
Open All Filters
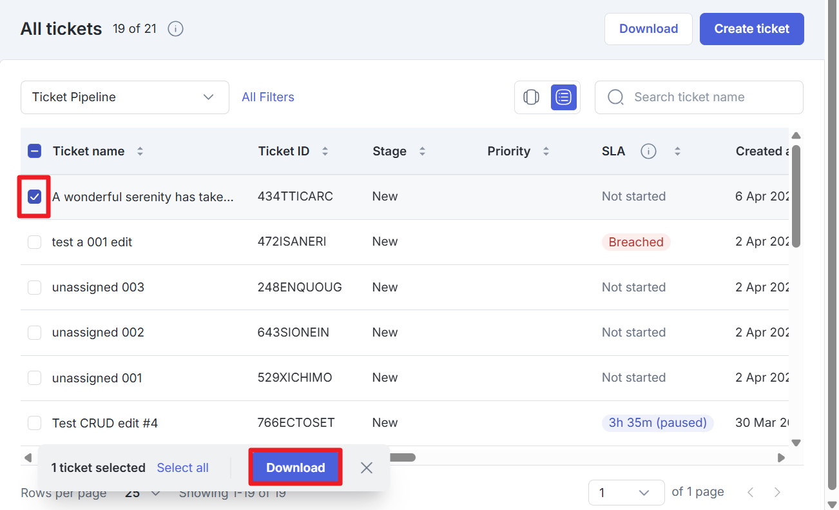point(268,97)
